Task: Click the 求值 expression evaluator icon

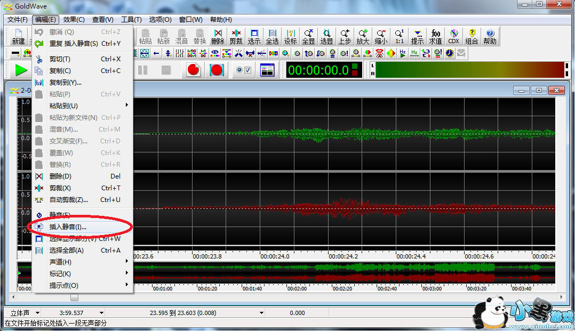Action: [x=435, y=36]
